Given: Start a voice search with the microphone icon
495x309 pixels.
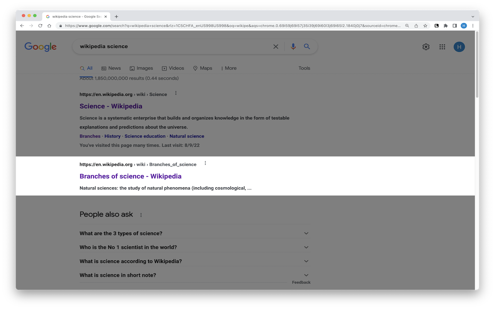Looking at the screenshot, I should pos(293,46).
